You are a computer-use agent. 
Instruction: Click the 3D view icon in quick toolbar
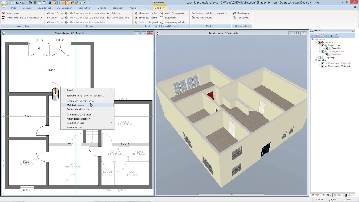pyautogui.click(x=35, y=3)
